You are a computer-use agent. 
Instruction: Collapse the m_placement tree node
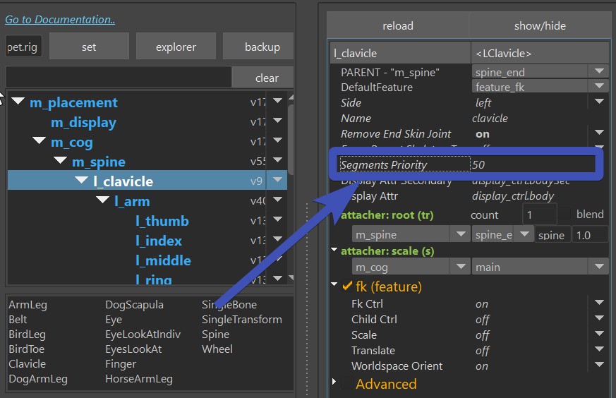coord(18,103)
